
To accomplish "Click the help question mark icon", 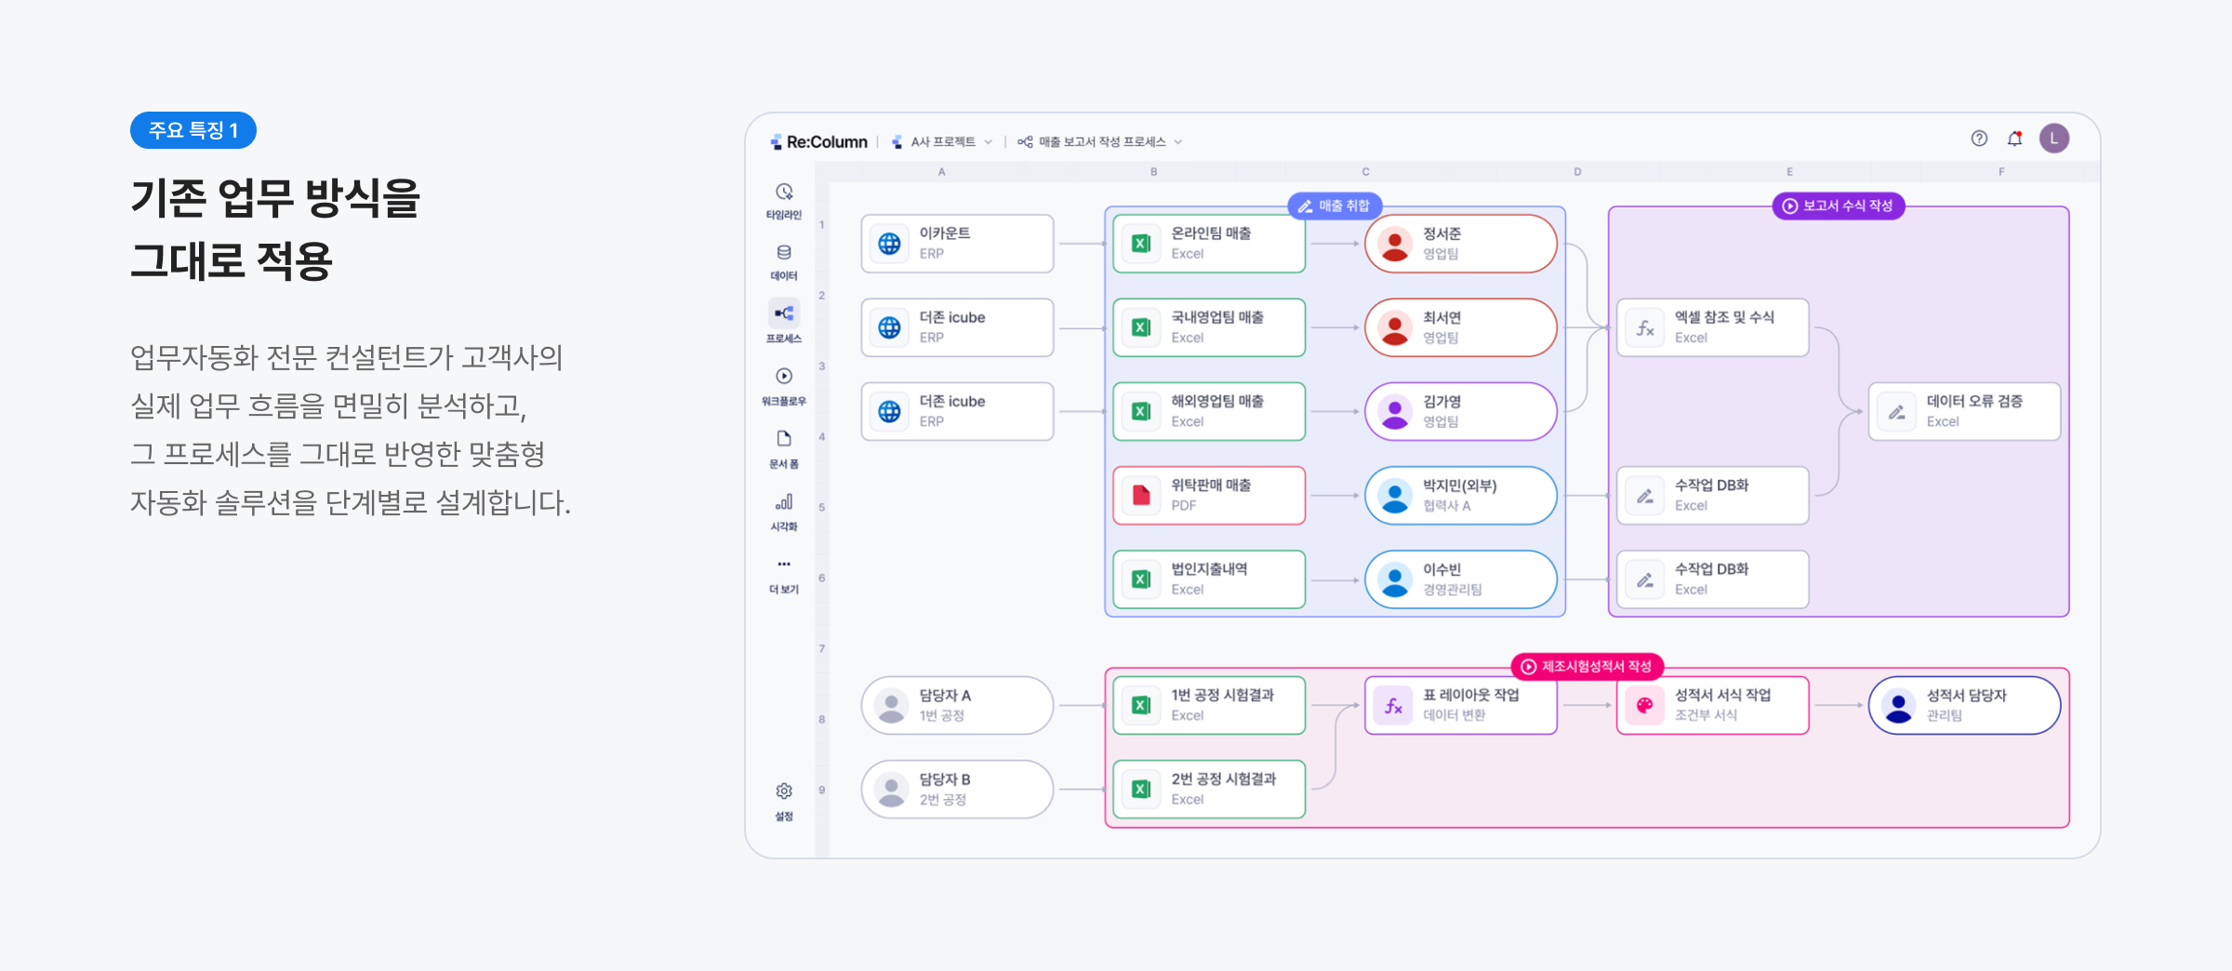I will (x=1979, y=139).
